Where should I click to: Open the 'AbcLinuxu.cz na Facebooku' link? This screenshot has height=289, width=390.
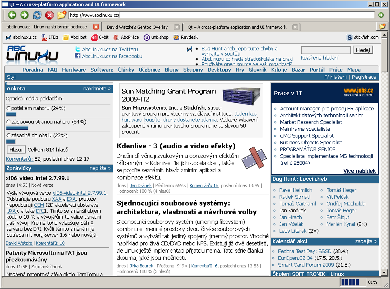112,56
